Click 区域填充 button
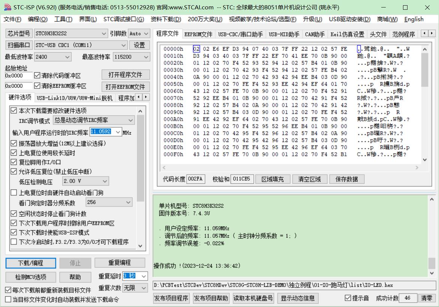Viewport: 439px width, 307px height. [273, 179]
